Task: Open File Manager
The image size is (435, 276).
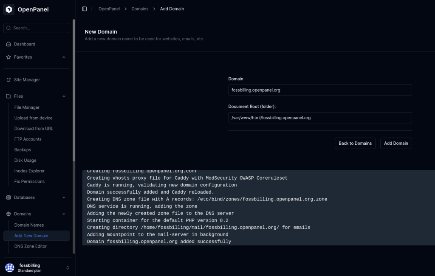Action: (27, 107)
